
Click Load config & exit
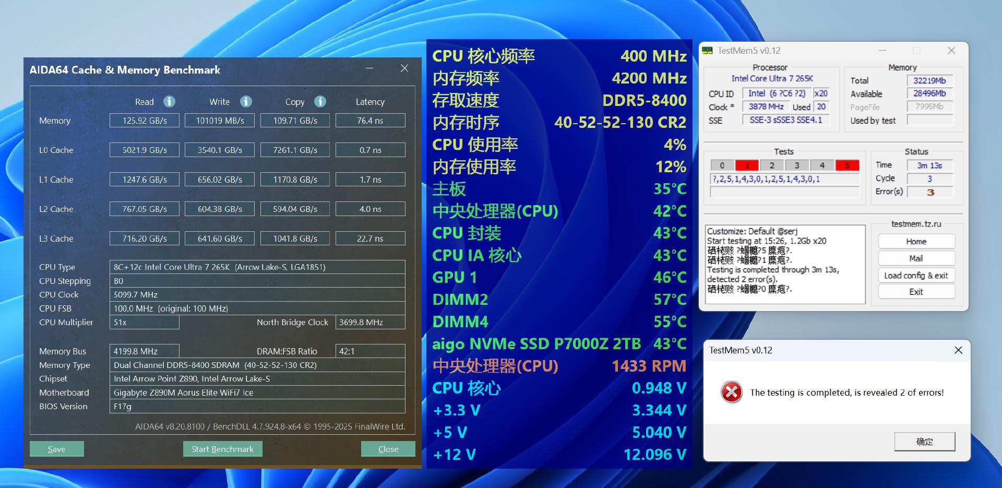(916, 275)
